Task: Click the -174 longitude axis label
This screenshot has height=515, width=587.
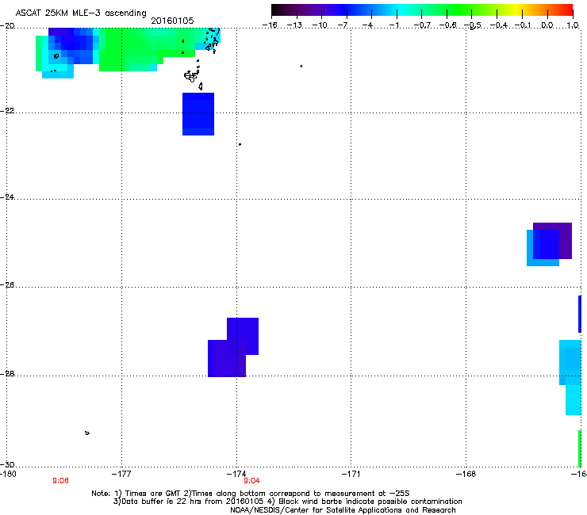Action: click(236, 475)
